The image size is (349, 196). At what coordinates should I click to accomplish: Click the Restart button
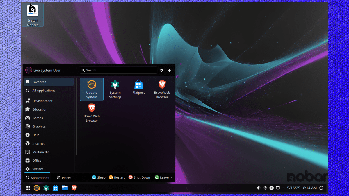[117, 177]
